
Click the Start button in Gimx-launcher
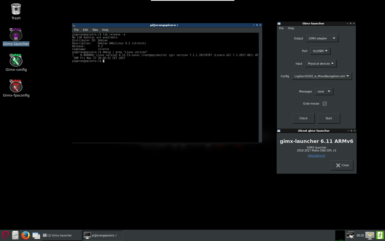pyautogui.click(x=329, y=118)
